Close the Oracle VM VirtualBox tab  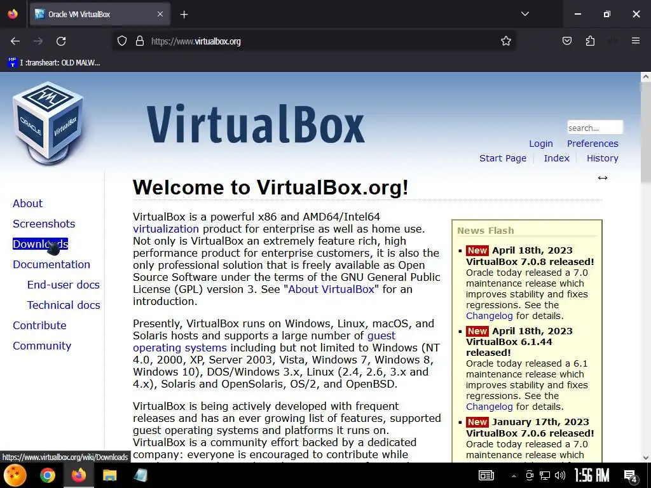click(160, 14)
